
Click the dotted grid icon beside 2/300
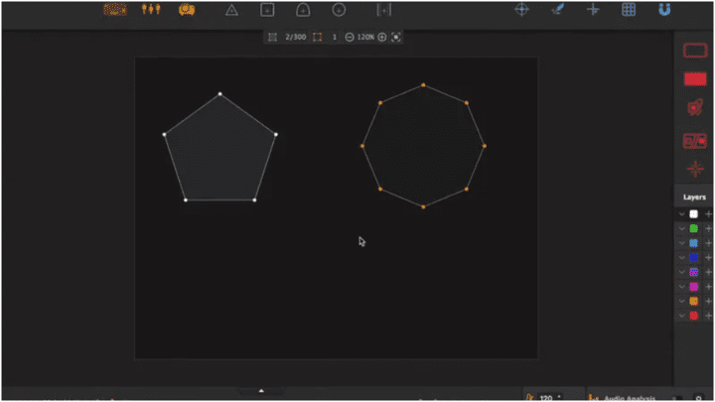272,37
